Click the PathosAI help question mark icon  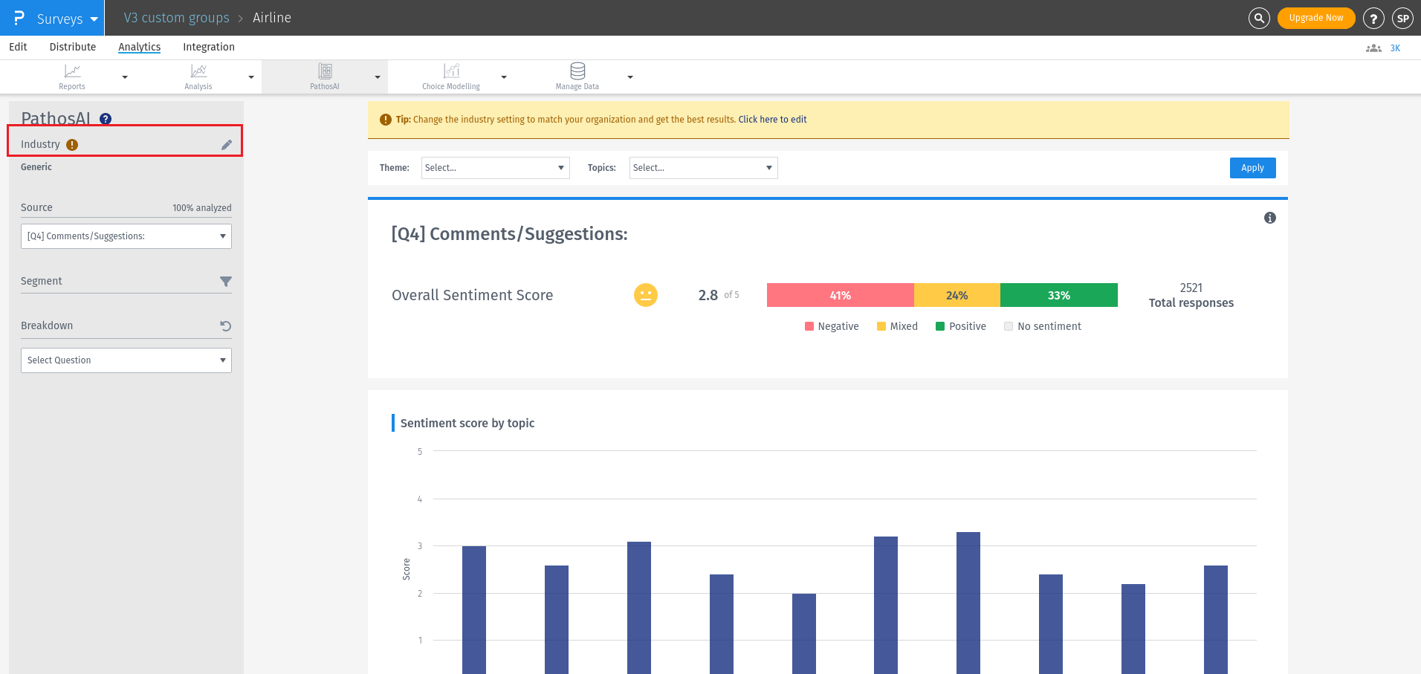tap(106, 118)
